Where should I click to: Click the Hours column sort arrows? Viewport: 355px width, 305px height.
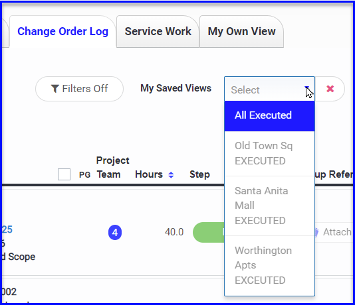[171, 175]
